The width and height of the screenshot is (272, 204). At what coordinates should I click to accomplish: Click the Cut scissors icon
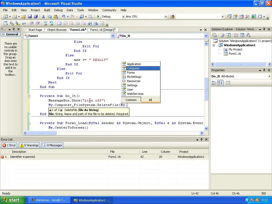coord(43,16)
